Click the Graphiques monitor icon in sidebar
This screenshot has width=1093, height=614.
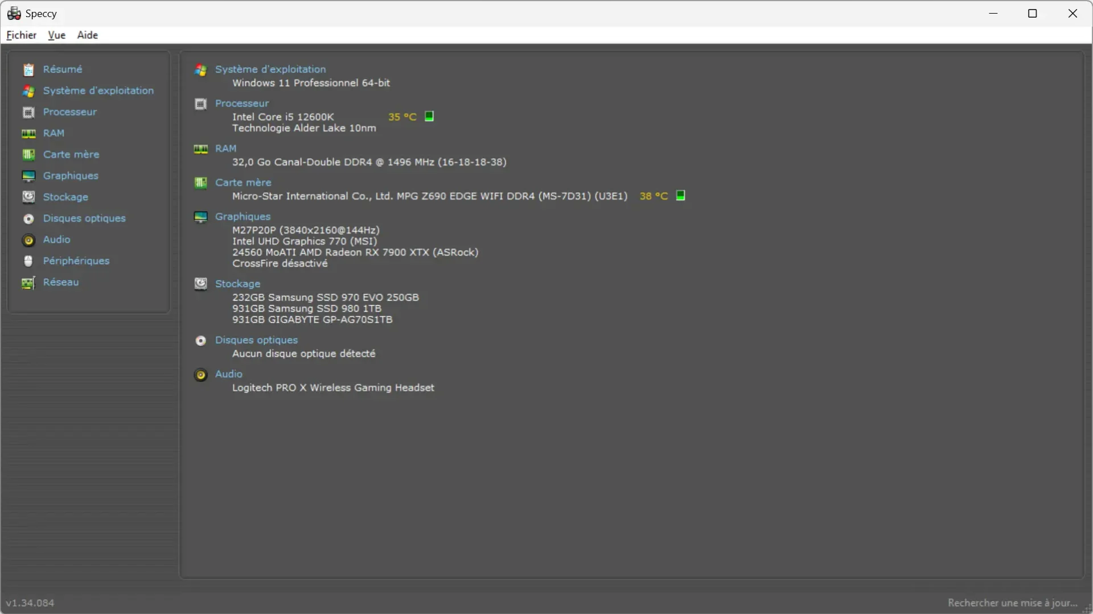28,176
